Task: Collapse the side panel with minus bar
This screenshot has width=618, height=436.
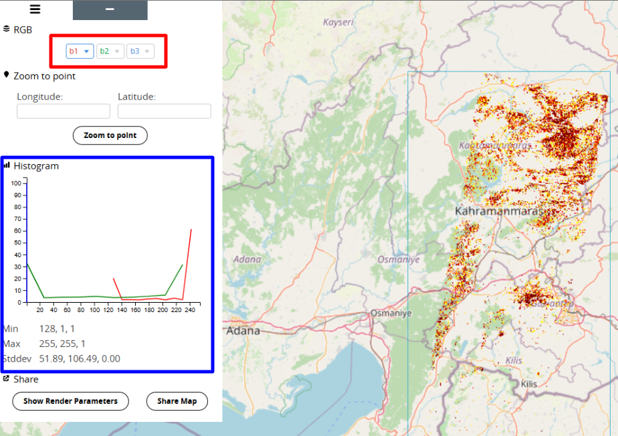Action: [110, 9]
